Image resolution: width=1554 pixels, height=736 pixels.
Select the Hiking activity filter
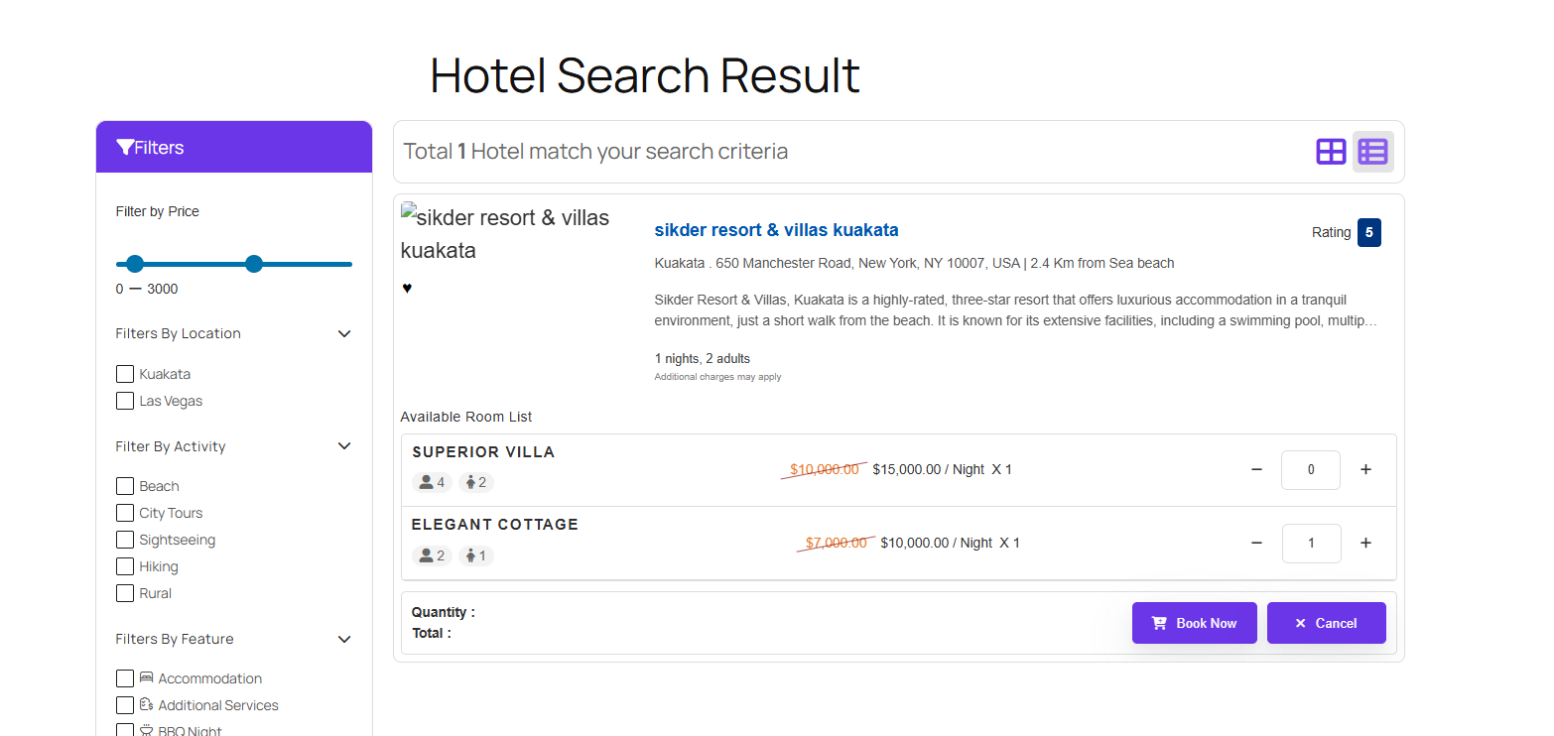(125, 566)
